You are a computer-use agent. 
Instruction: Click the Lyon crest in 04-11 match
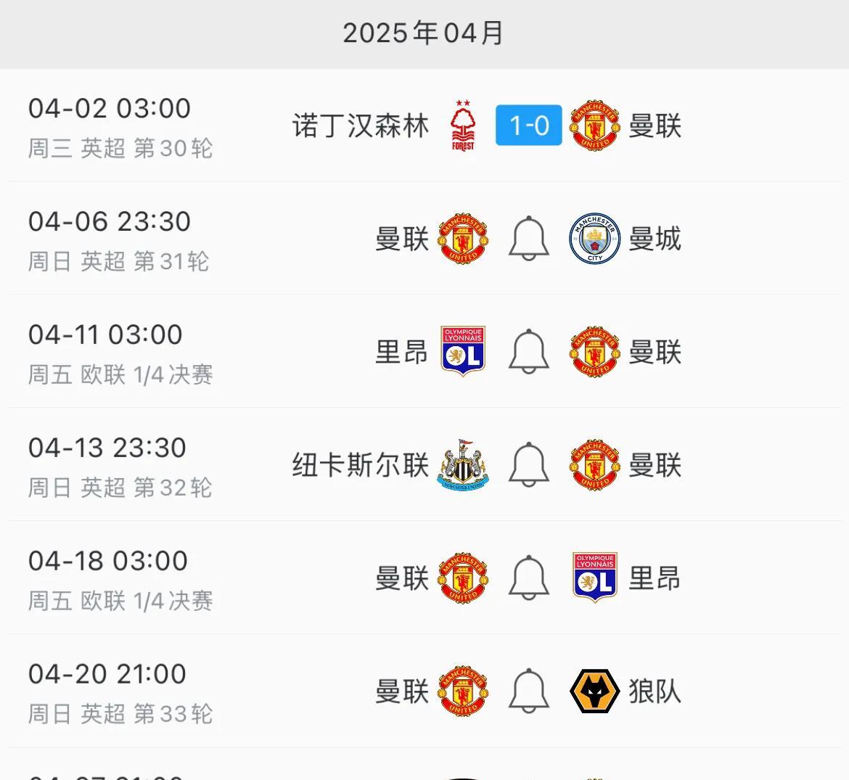(x=463, y=351)
